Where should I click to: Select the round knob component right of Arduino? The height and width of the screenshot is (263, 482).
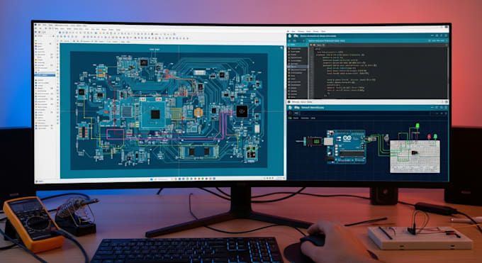[386, 138]
